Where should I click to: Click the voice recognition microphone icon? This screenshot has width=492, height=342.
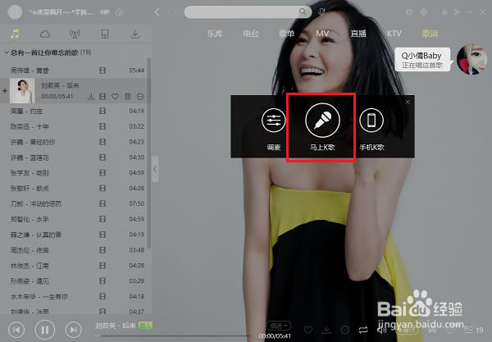(321, 12)
